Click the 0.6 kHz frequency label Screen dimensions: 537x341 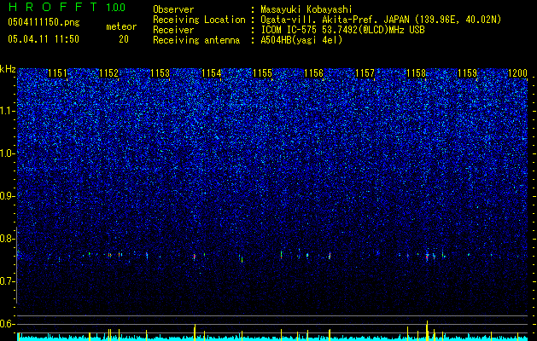click(x=6, y=324)
